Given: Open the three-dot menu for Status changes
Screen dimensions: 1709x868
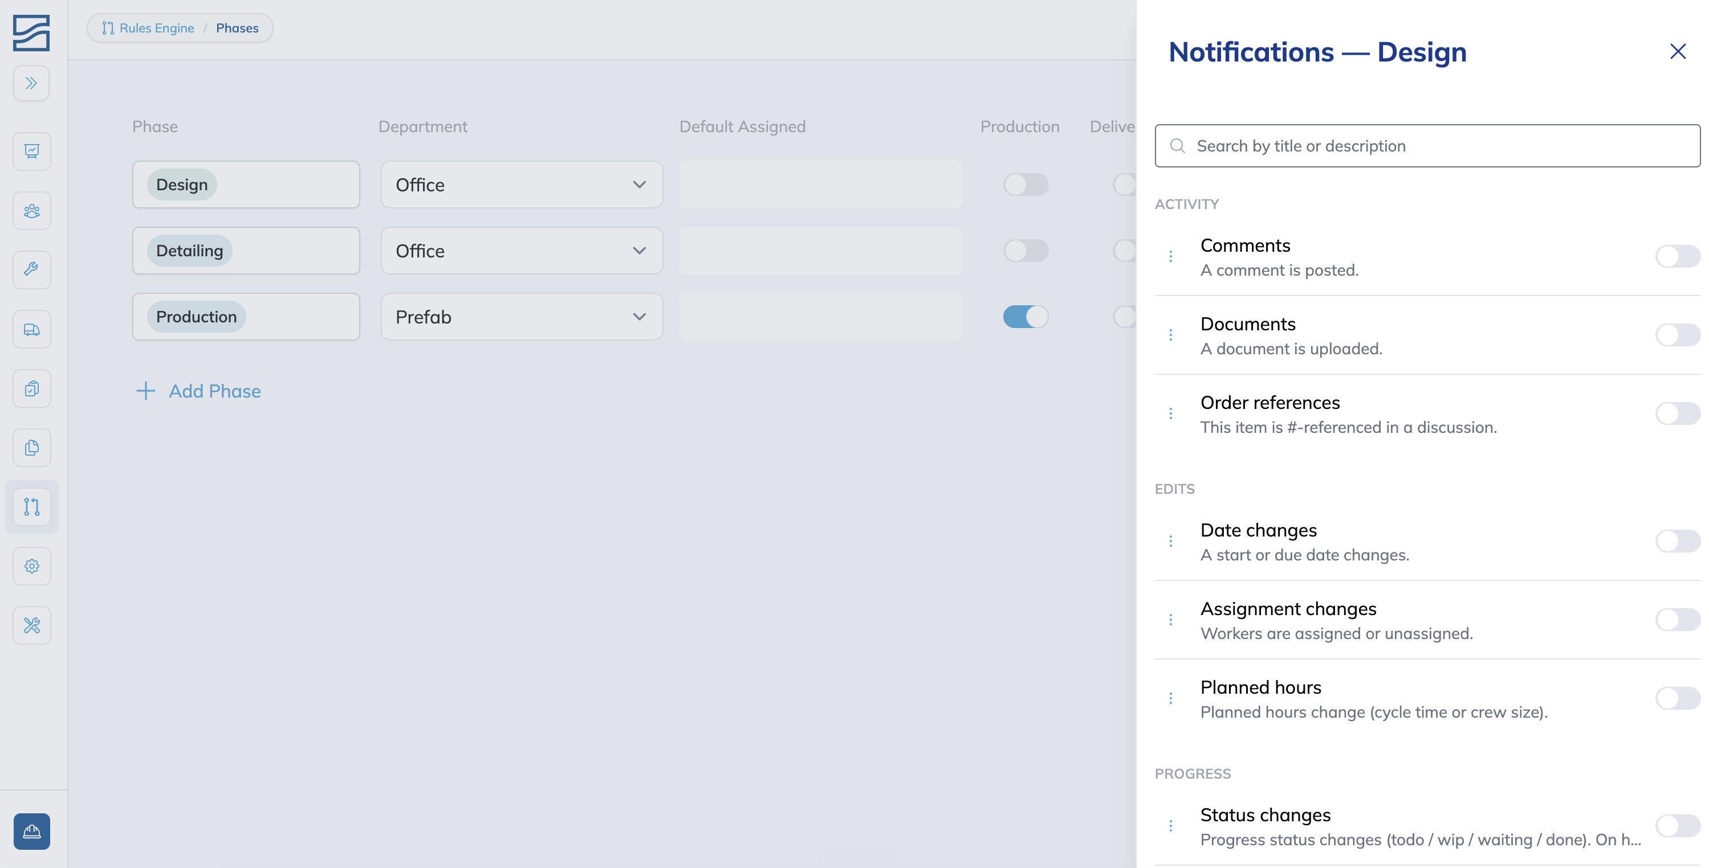Looking at the screenshot, I should [1171, 826].
